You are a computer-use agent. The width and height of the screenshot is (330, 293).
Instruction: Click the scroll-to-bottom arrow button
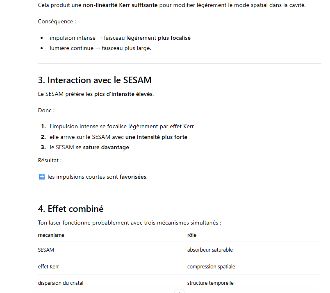coord(179,291)
